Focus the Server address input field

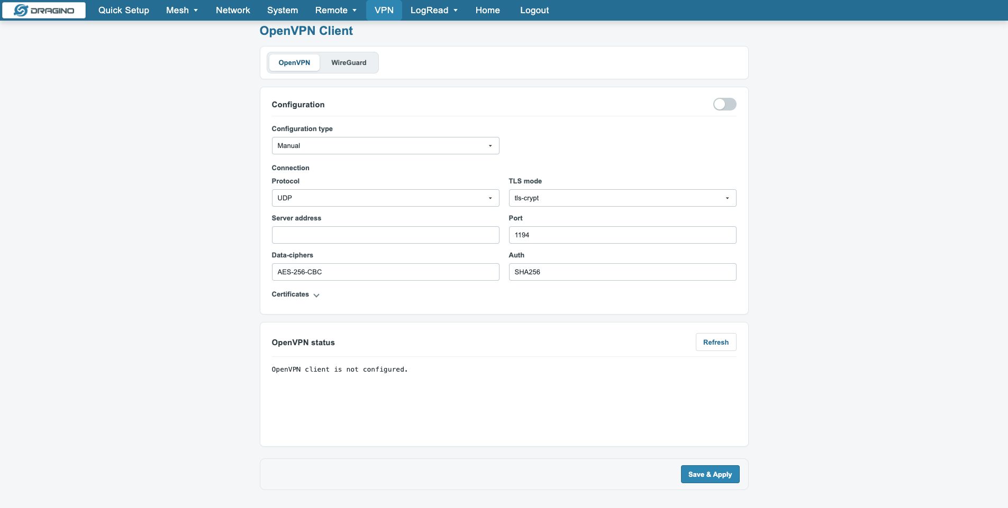click(385, 235)
